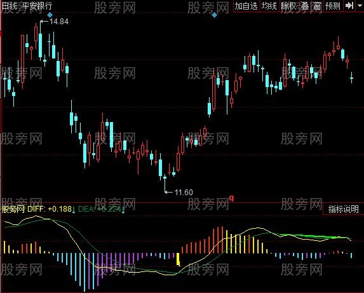Open 指标说明 indicator description

[x=343, y=209]
